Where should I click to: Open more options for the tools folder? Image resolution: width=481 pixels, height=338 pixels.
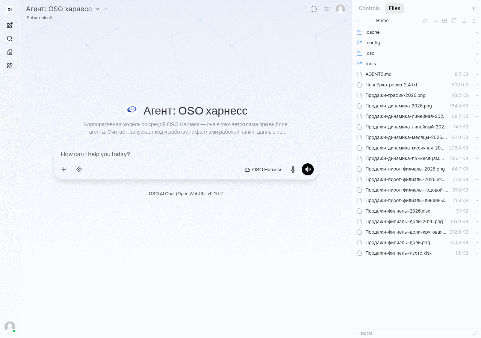[x=476, y=64]
